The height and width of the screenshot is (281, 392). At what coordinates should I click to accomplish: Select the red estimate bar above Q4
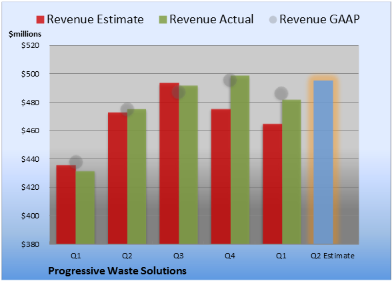pyautogui.click(x=221, y=176)
